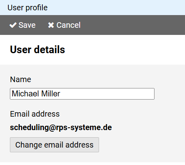Screen dimensions: 185x165
Task: Focus the Name input field
Action: point(82,94)
